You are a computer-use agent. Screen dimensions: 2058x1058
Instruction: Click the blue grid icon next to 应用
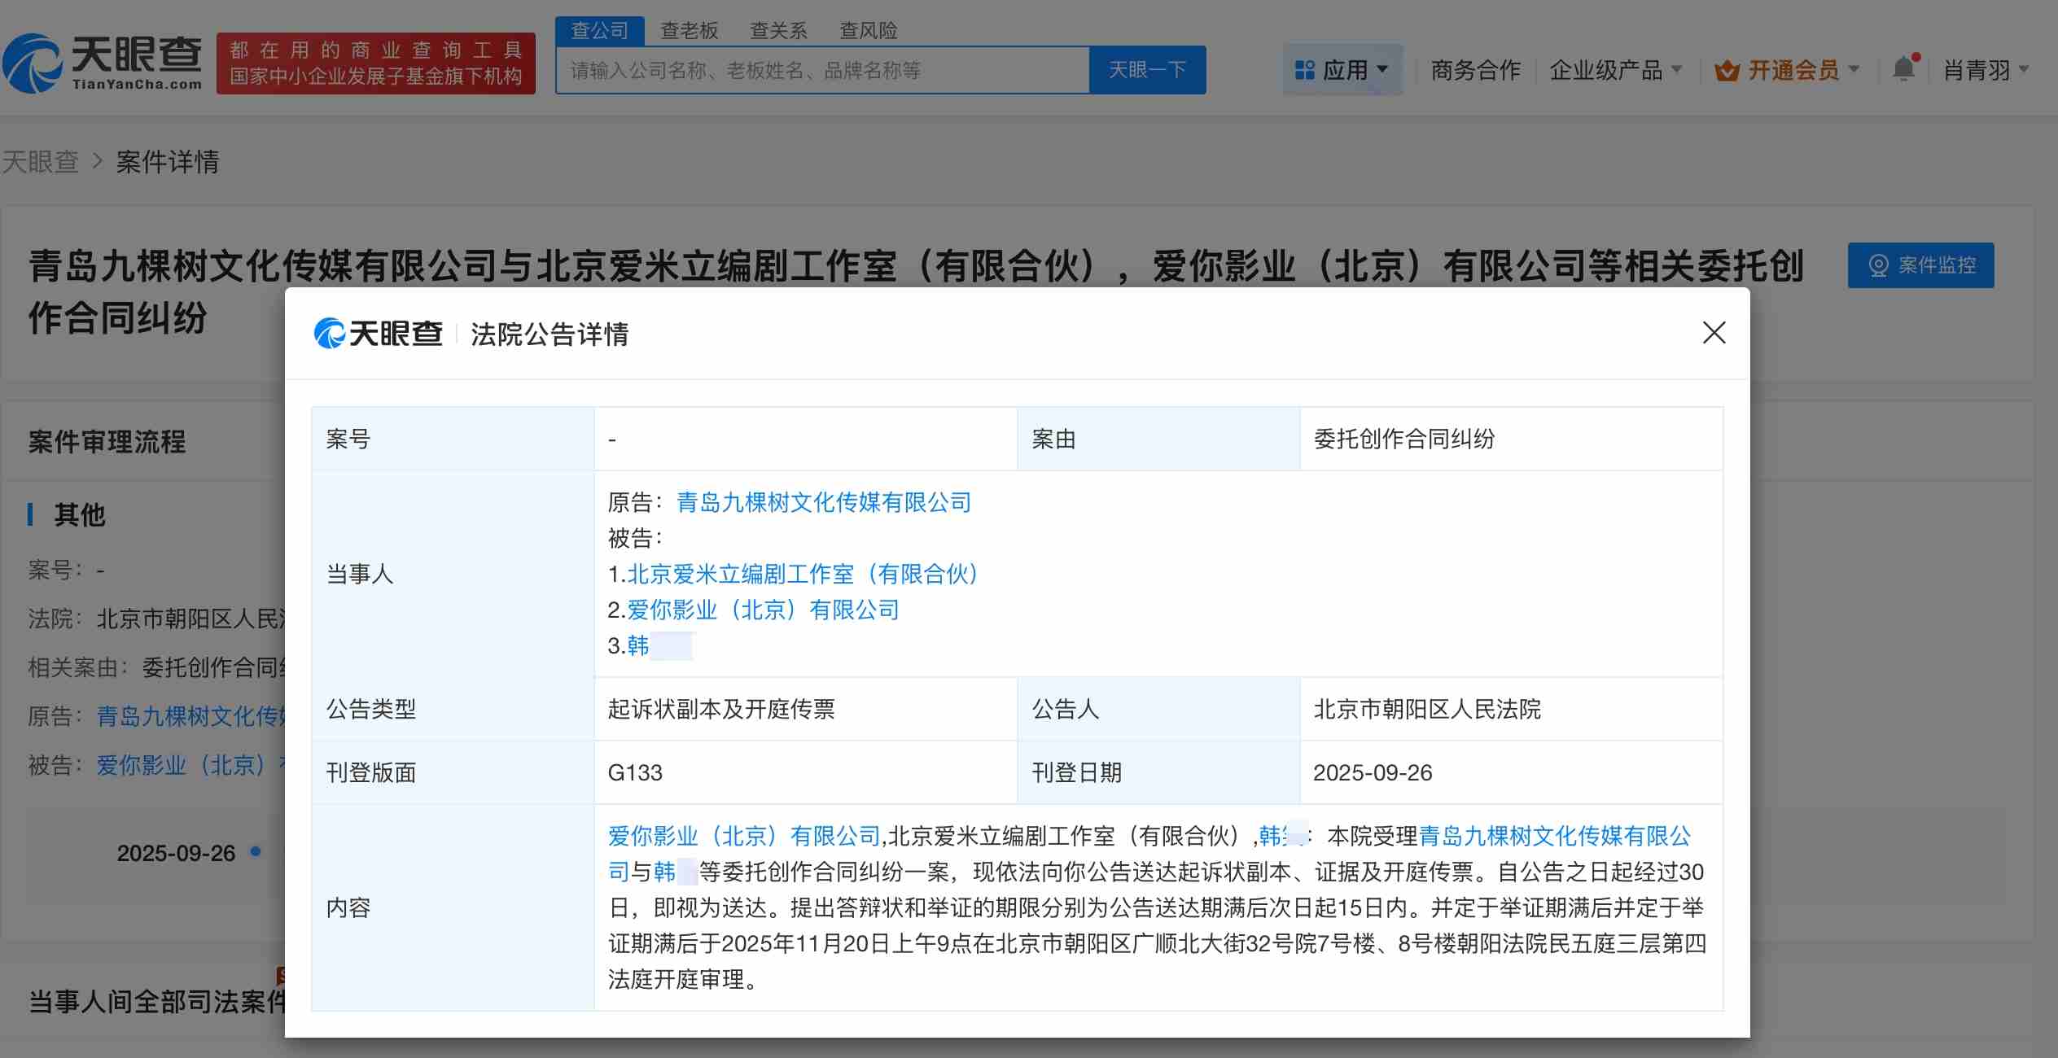[1304, 69]
